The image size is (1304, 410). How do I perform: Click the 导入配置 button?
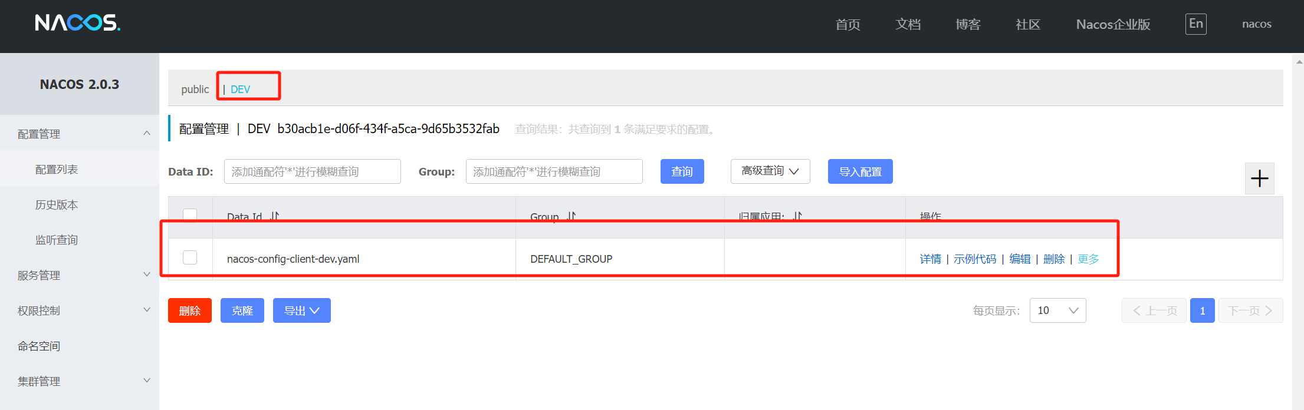tap(860, 171)
